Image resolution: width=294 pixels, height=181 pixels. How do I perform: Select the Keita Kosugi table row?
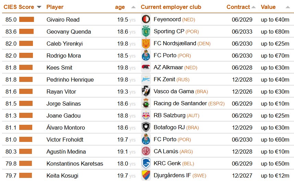pos(62,176)
